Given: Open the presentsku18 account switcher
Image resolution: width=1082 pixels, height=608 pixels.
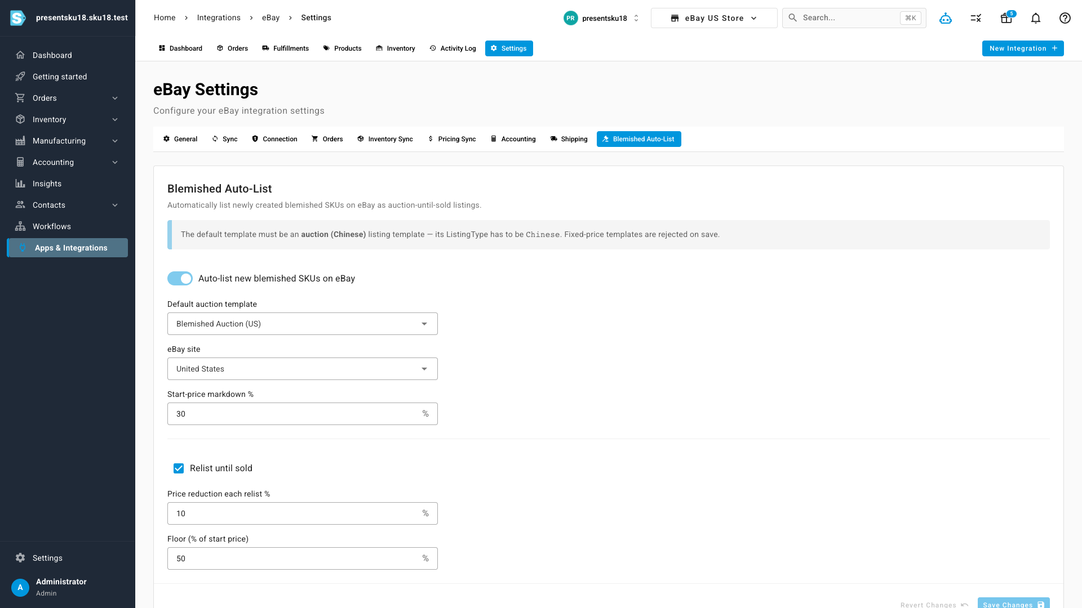Looking at the screenshot, I should pos(602,18).
